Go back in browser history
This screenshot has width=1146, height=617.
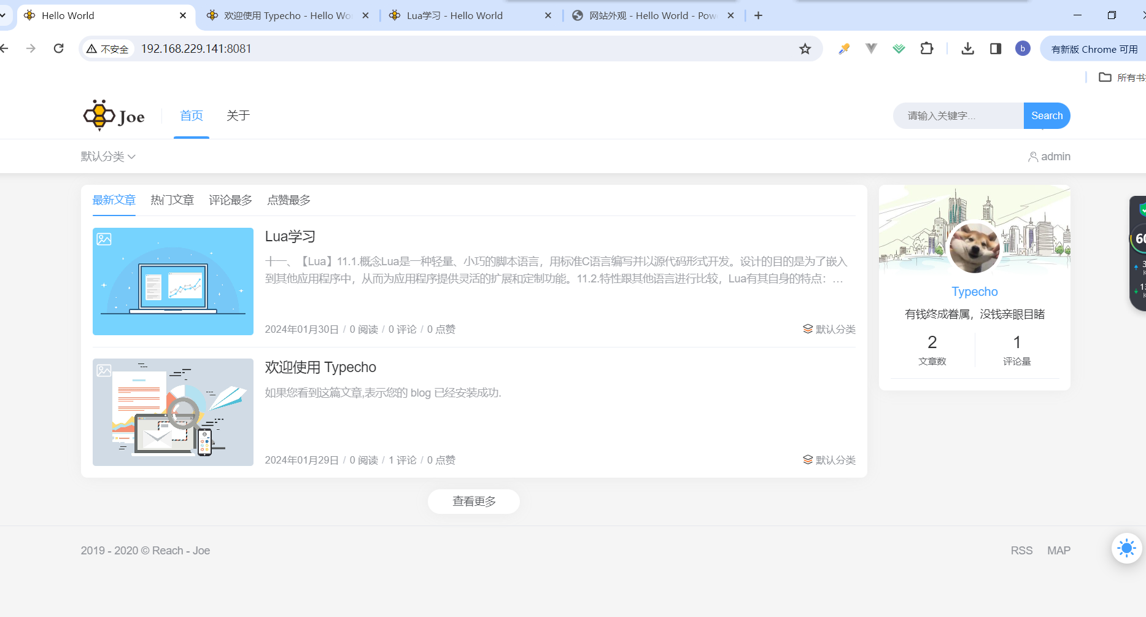click(5, 49)
